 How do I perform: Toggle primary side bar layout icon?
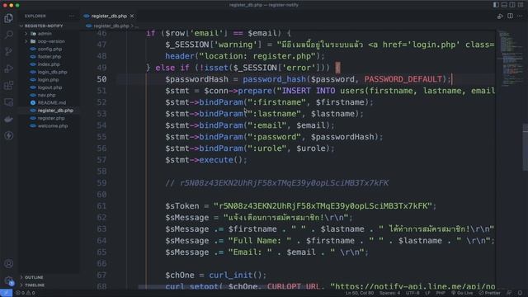[x=496, y=5]
